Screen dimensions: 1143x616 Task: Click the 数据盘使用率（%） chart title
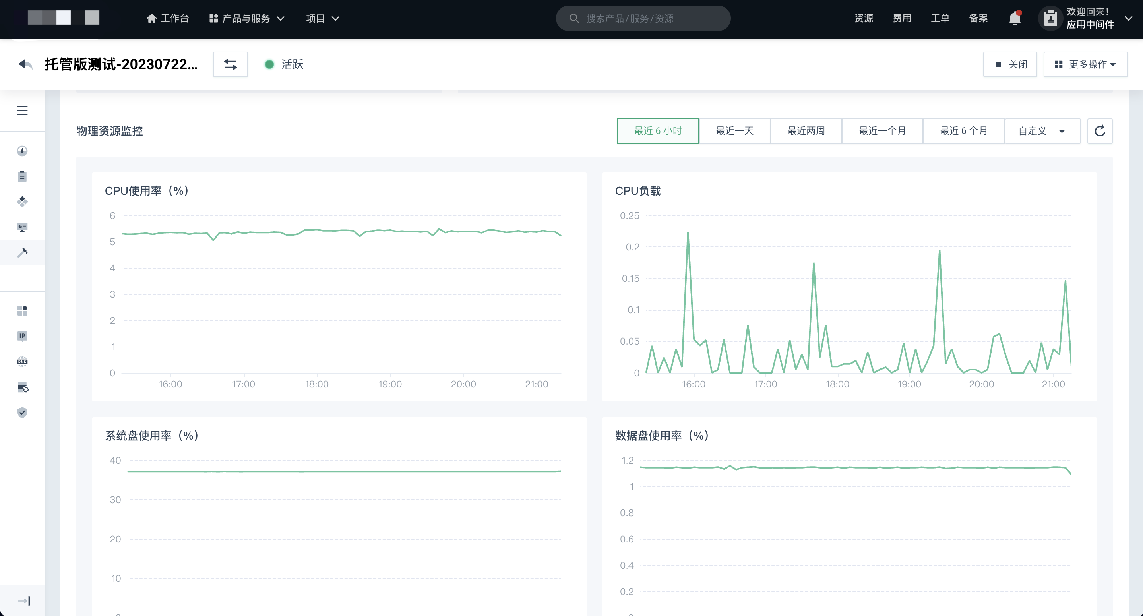(663, 435)
